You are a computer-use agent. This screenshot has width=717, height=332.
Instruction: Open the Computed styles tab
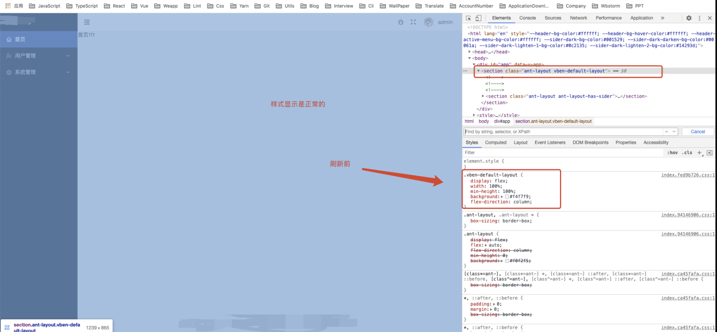coord(496,143)
